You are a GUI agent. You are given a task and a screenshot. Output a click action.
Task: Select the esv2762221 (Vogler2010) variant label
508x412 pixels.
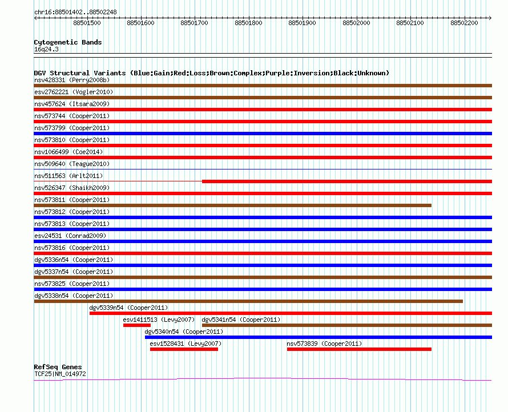(74, 92)
